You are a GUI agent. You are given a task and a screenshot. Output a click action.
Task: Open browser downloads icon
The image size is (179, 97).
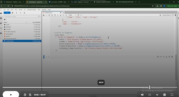pos(157,6)
